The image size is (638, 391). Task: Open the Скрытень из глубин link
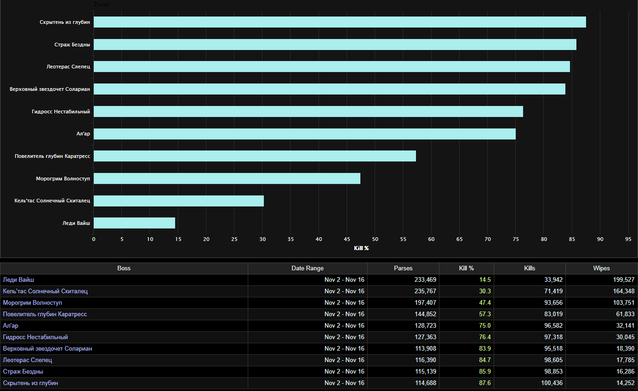(x=30, y=383)
